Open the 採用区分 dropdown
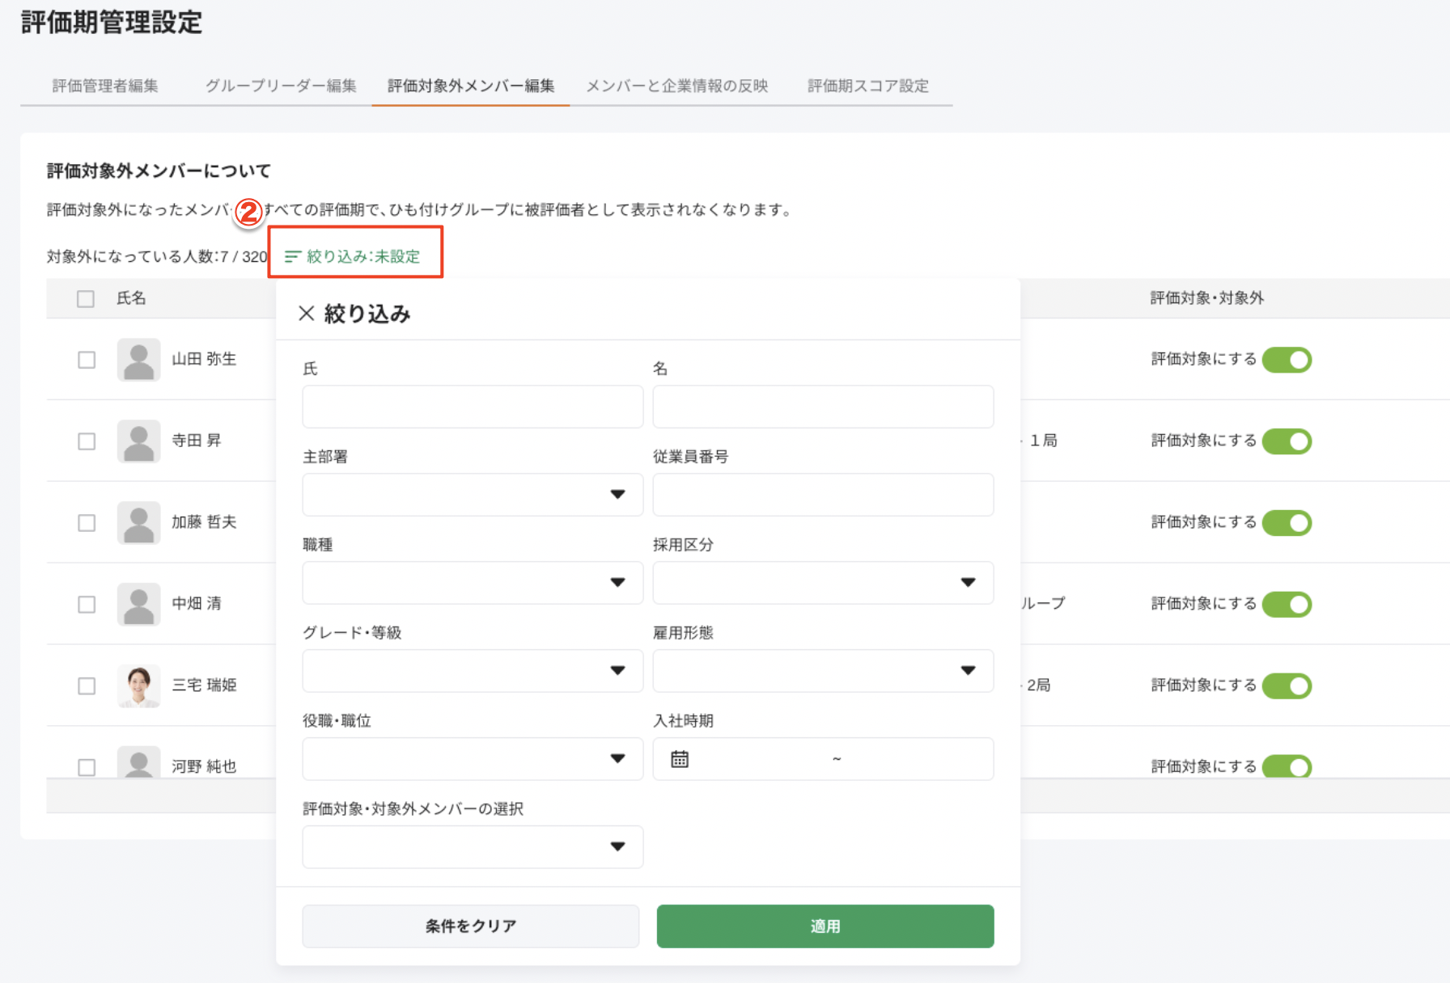Viewport: 1450px width, 983px height. (823, 583)
